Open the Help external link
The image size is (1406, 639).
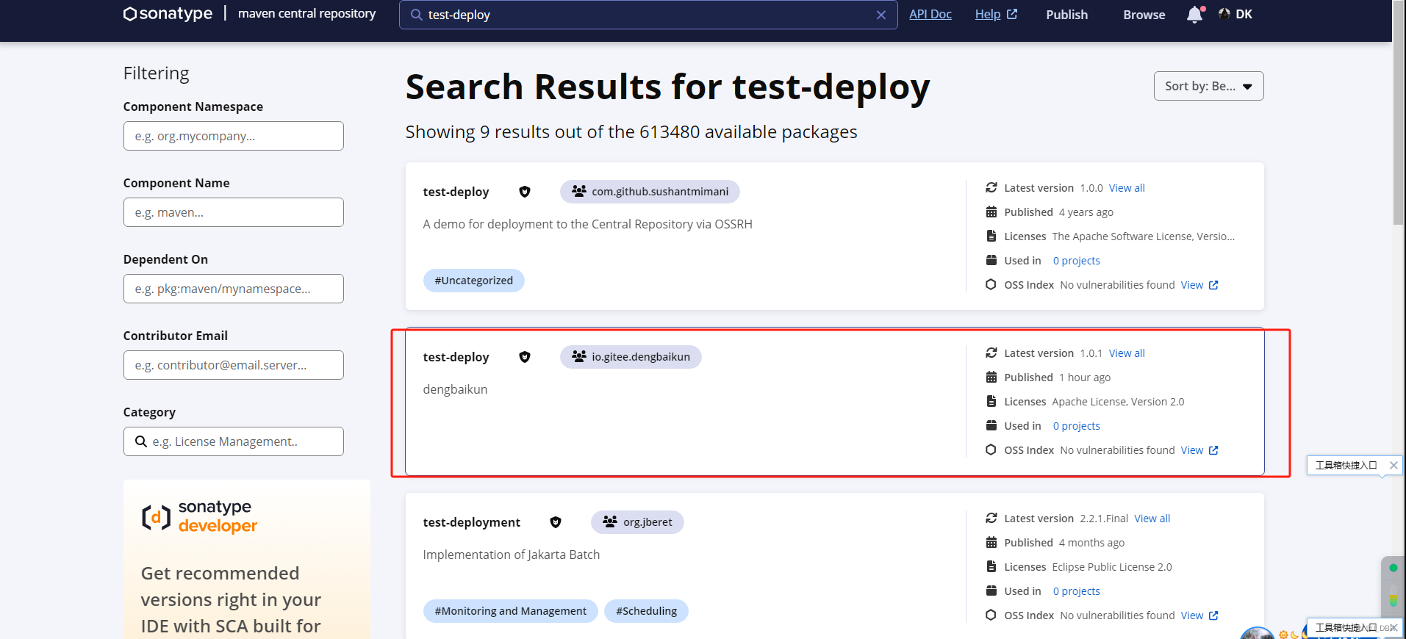click(996, 14)
